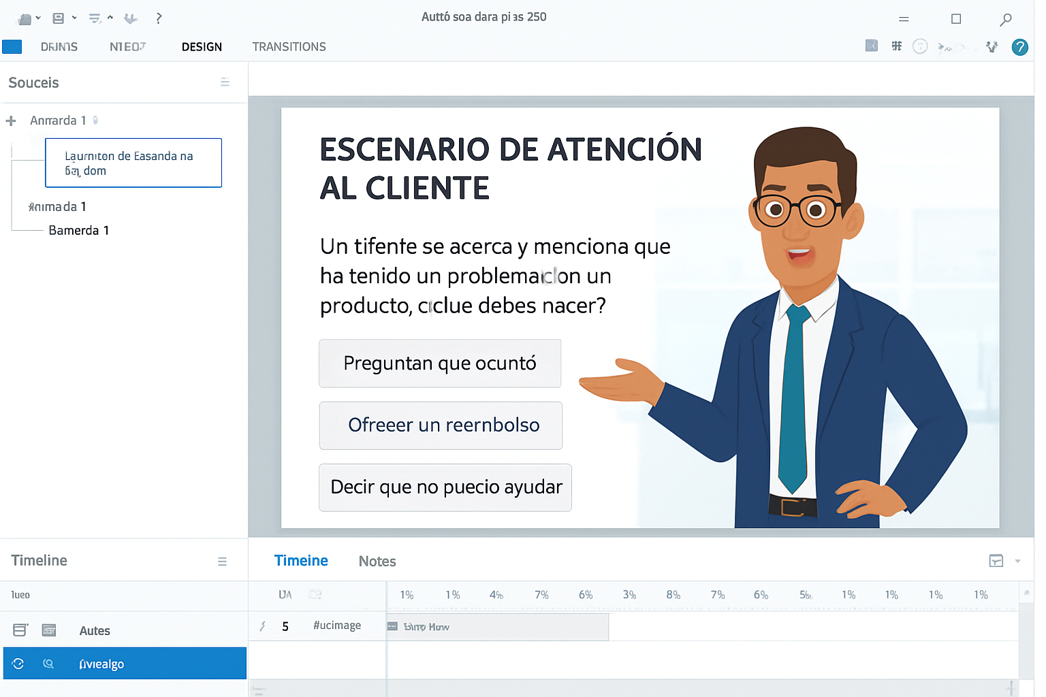1046x697 pixels.
Task: Click the magnifier icon on the selected timeline row
Action: point(48,664)
